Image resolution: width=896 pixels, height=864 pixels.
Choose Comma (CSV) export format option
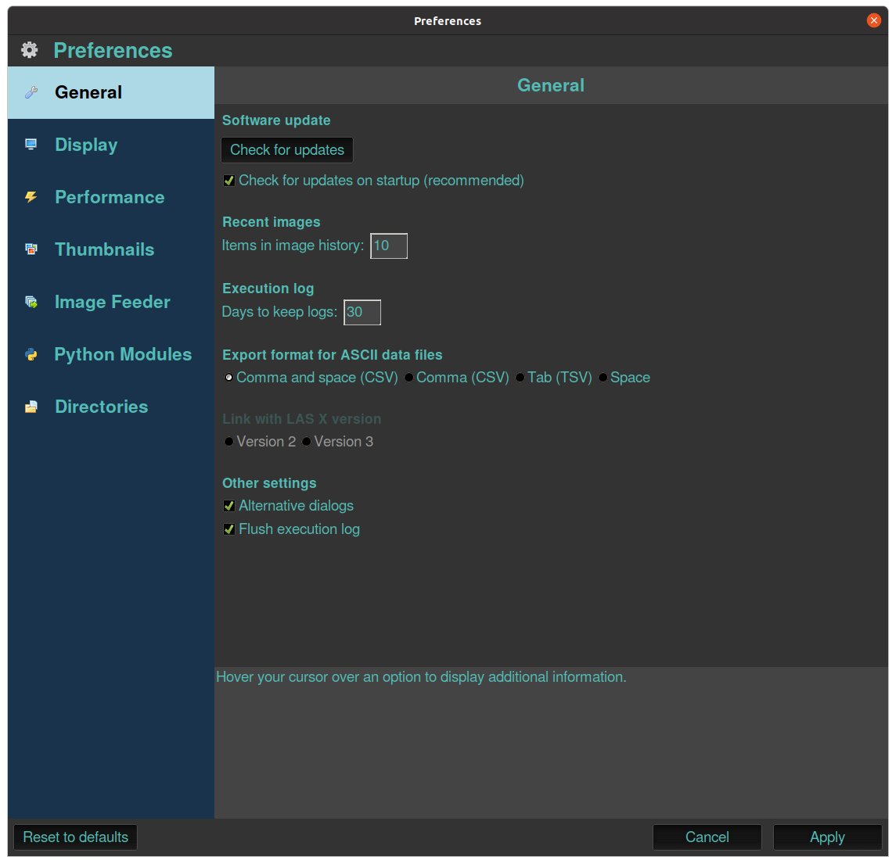(409, 378)
